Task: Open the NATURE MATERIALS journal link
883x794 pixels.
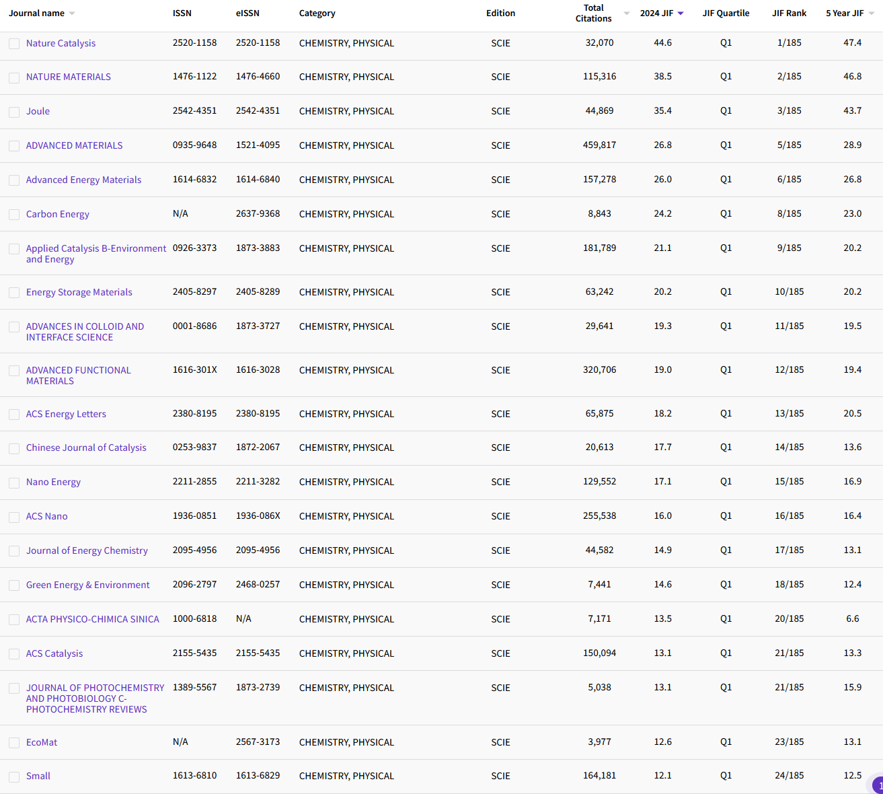Action: pos(68,77)
